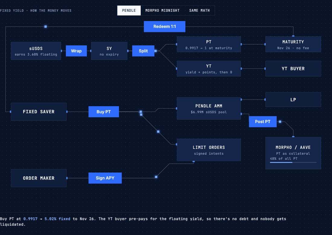Open the MORPHO MIDNIGHT tab
The image size is (332, 235).
click(x=162, y=10)
